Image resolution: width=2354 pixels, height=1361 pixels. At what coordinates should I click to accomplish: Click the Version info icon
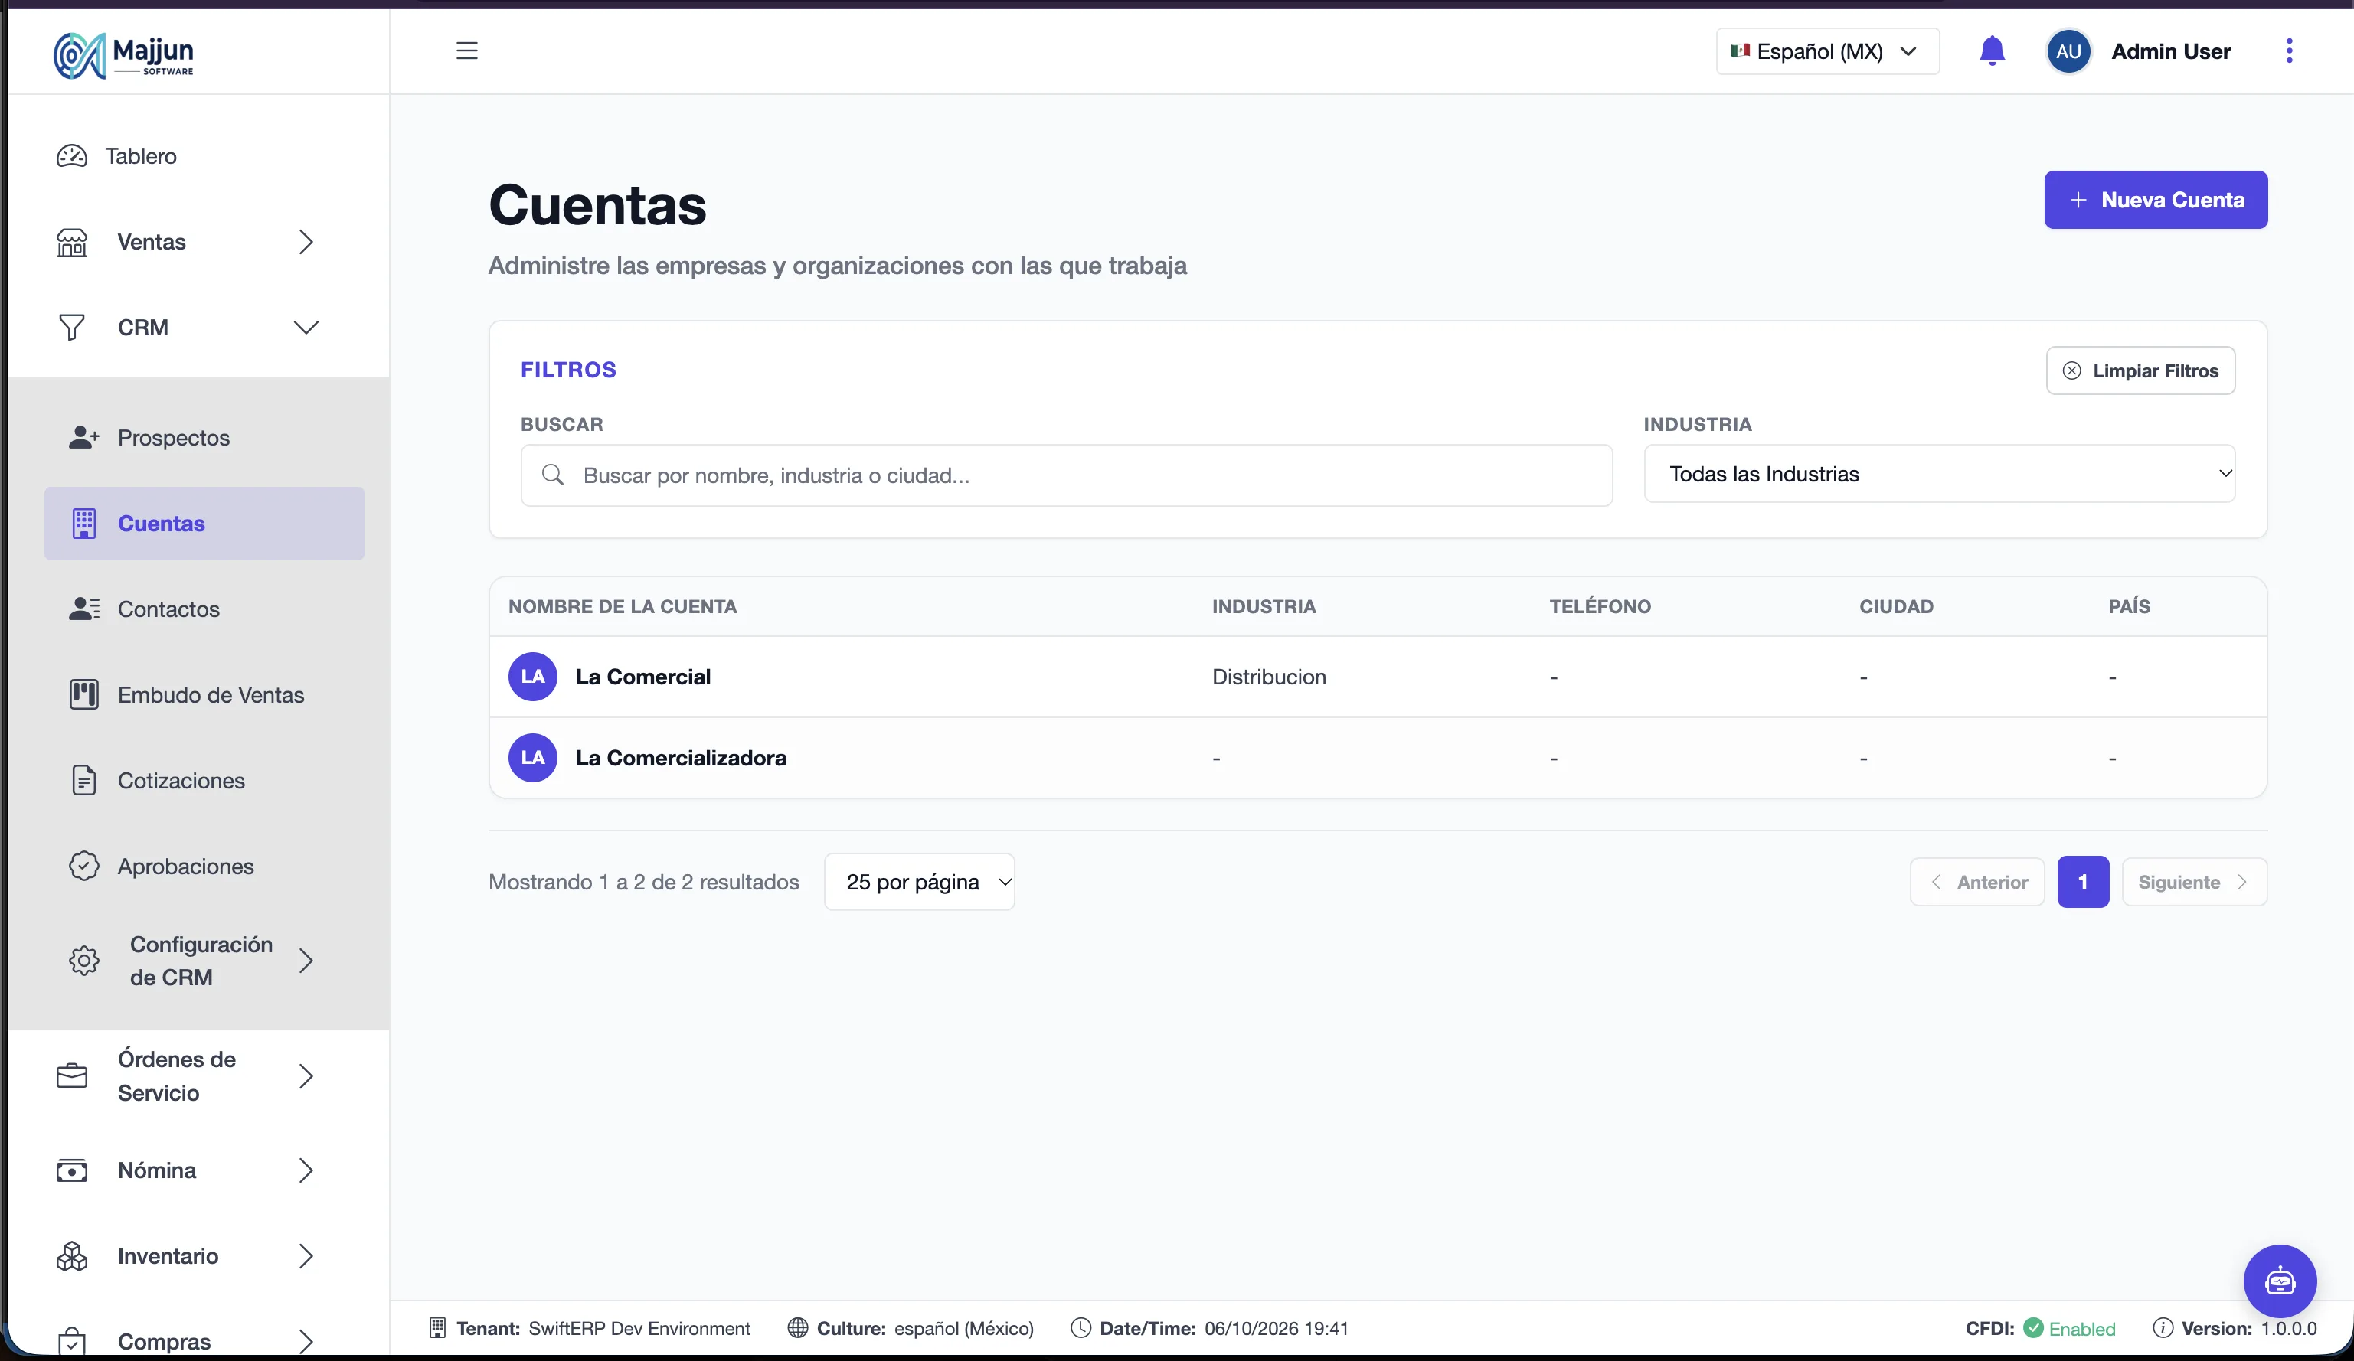pos(2163,1328)
